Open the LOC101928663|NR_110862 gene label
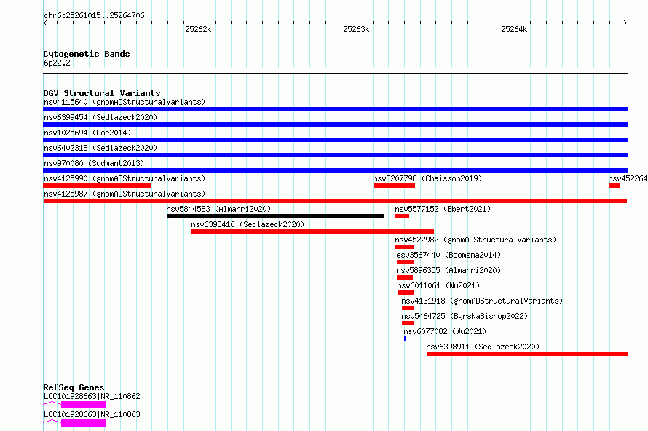The height and width of the screenshot is (431, 648). click(x=92, y=396)
